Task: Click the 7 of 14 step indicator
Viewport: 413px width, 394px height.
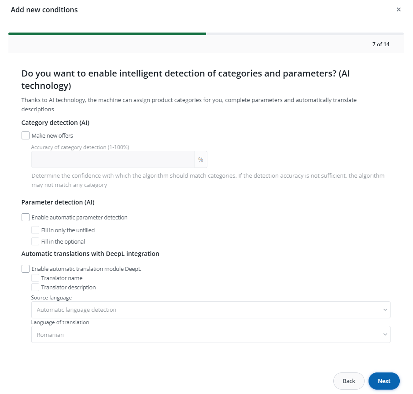Action: [x=381, y=44]
